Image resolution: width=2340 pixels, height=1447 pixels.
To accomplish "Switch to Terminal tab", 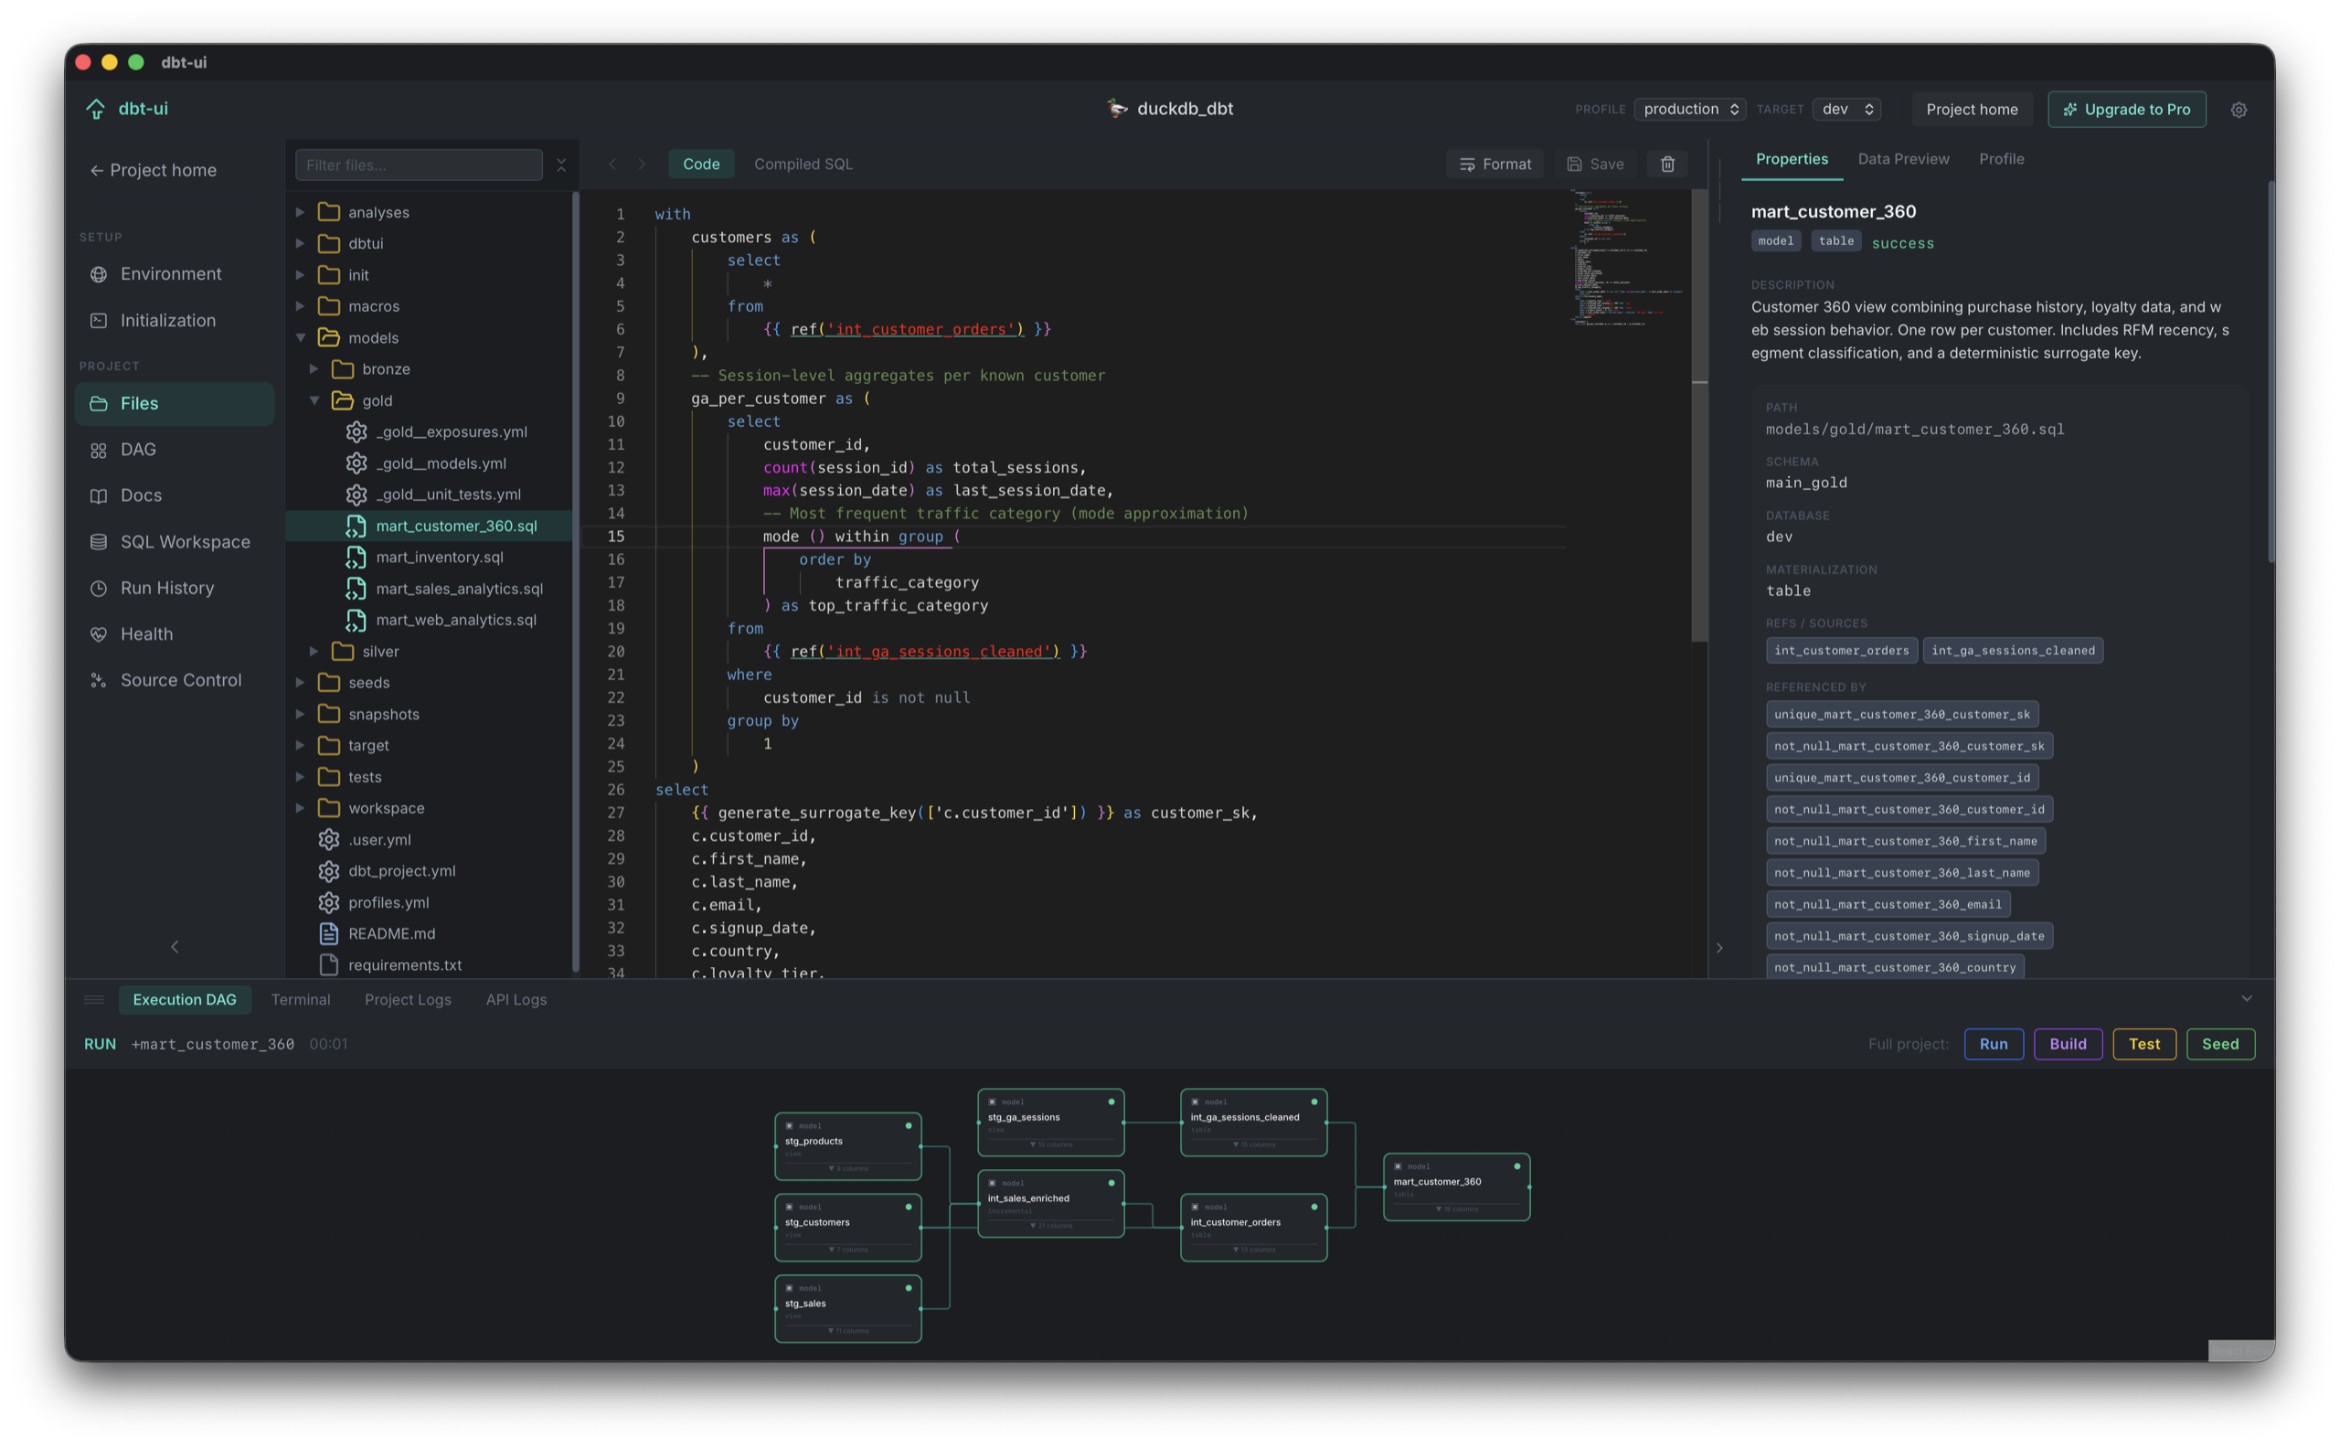I will [301, 999].
